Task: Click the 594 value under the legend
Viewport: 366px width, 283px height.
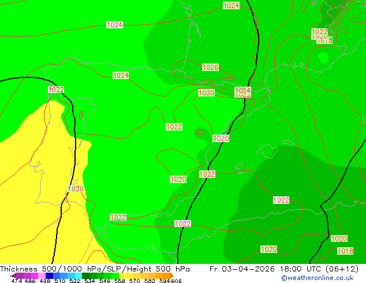Action: 165,281
